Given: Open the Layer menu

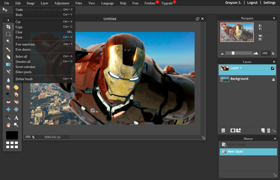Looking at the screenshot, I should [44, 3].
